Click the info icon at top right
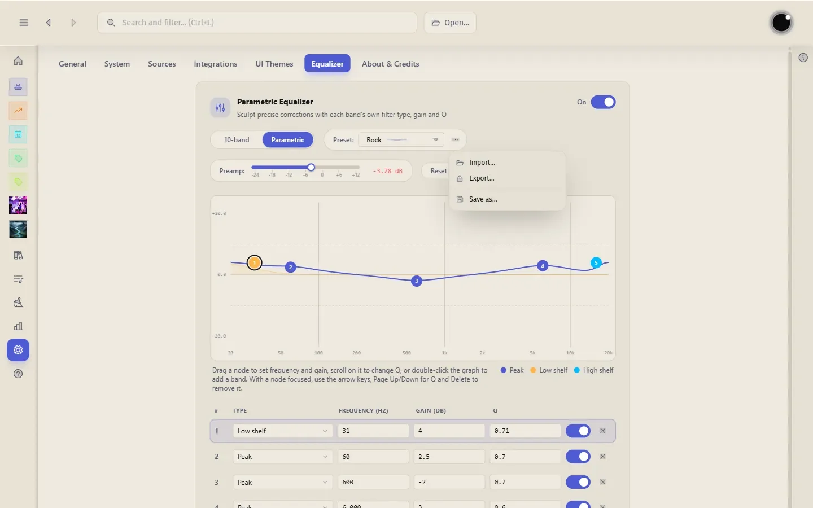Screen dimensions: 813x508 coord(803,58)
